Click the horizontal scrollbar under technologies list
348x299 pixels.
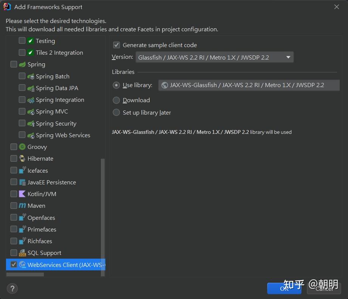pos(25,274)
